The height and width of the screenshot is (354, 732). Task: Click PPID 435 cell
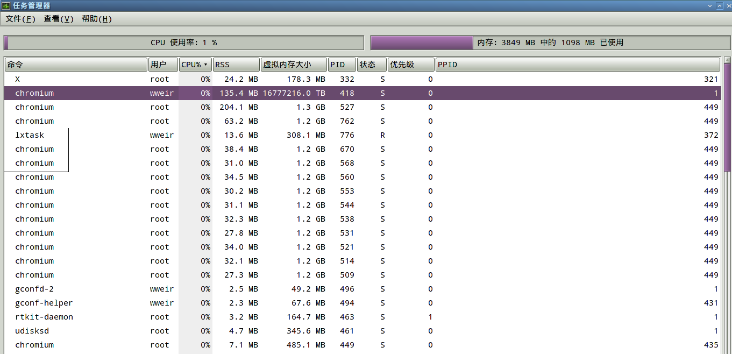tap(711, 345)
